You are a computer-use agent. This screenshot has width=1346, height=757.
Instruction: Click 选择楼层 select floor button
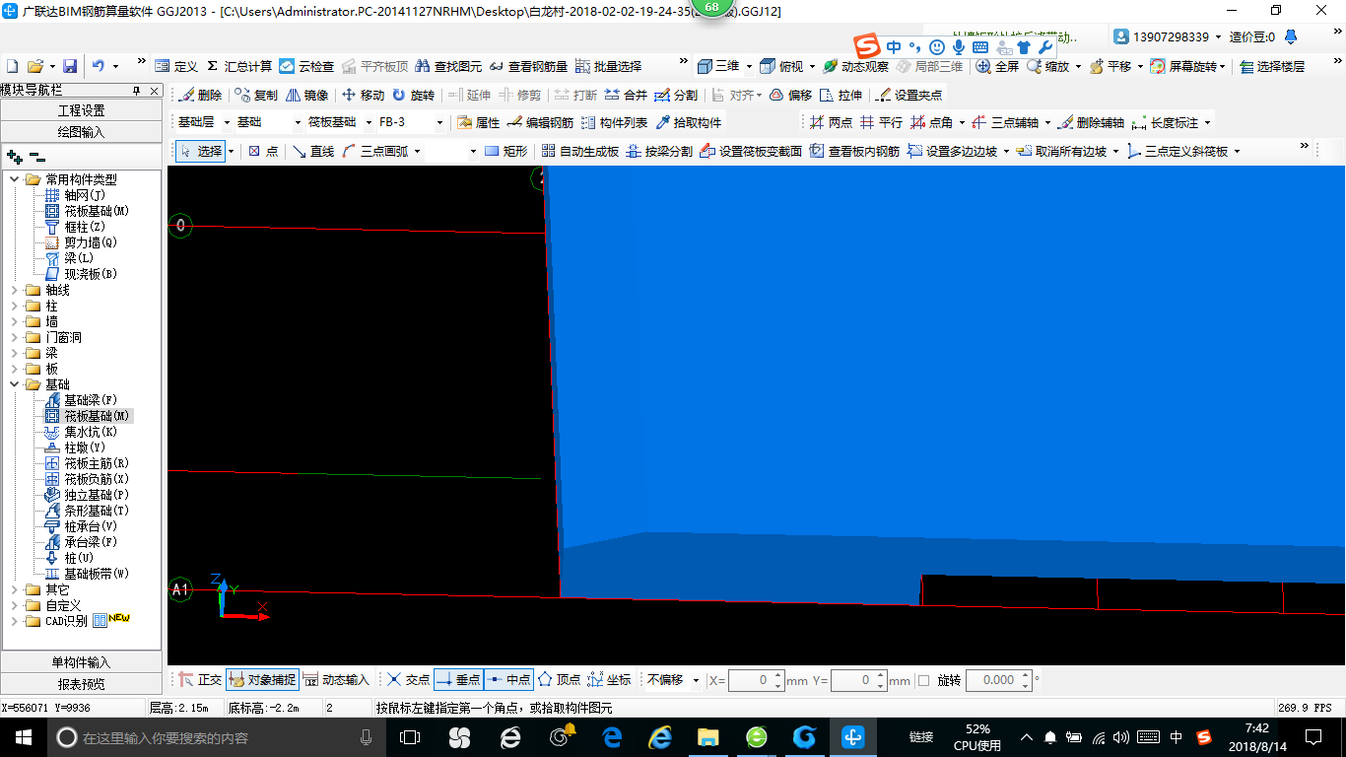pyautogui.click(x=1272, y=66)
